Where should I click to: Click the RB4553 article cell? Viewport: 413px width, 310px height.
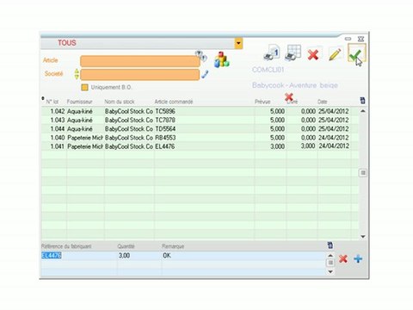165,138
